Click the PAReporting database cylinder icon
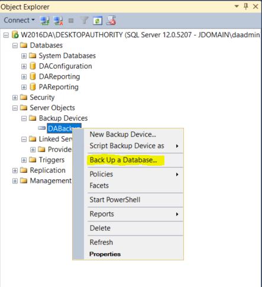Image resolution: width=262 pixels, height=287 pixels. (33, 87)
